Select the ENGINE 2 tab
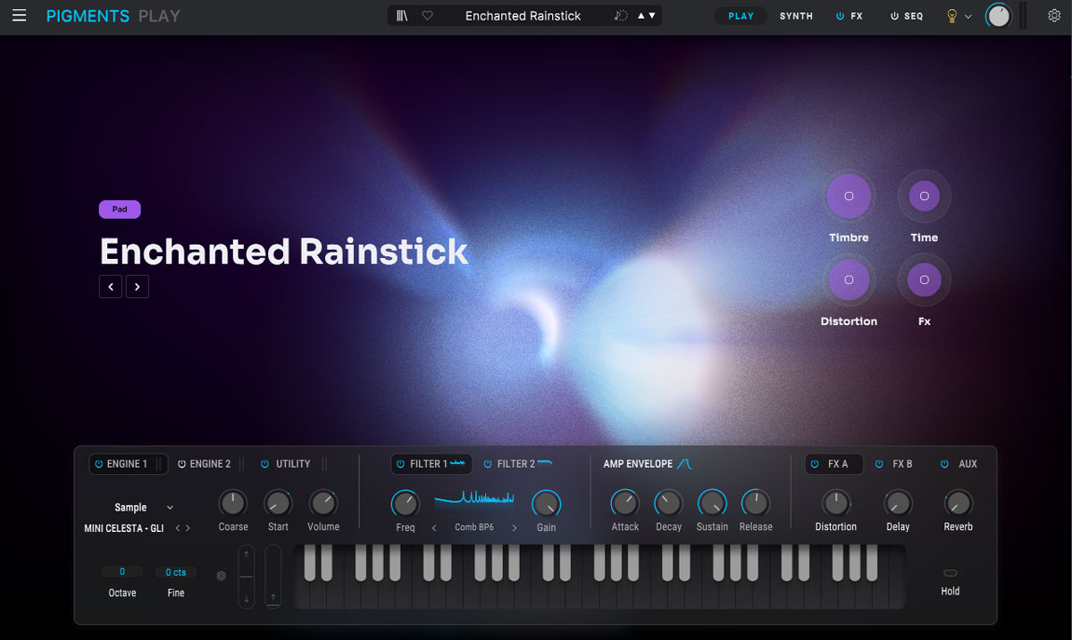This screenshot has width=1072, height=640. point(210,464)
